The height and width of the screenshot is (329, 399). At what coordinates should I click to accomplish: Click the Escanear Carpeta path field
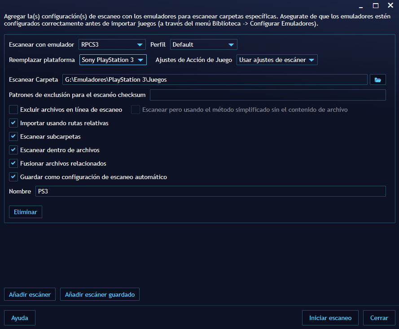point(215,79)
